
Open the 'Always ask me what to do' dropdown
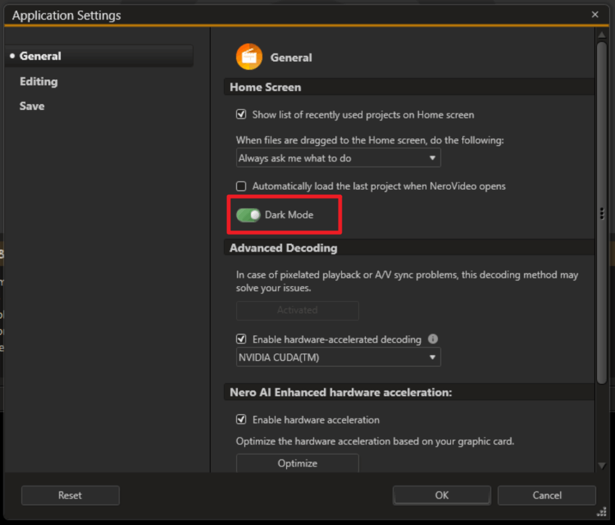pyautogui.click(x=338, y=157)
